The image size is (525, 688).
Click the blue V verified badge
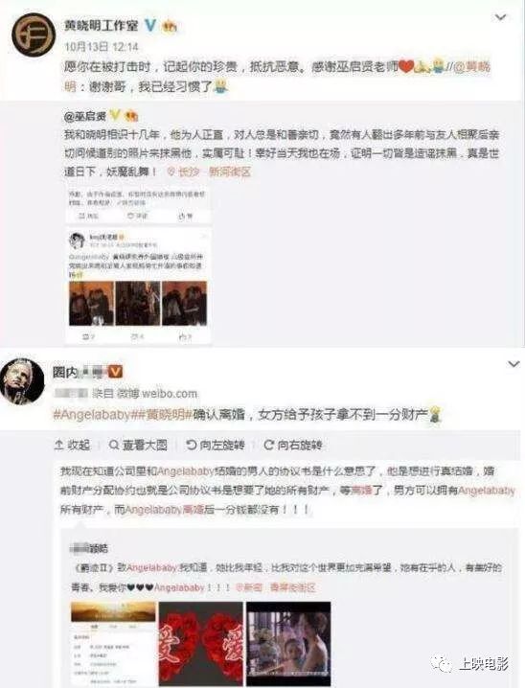[x=150, y=26]
